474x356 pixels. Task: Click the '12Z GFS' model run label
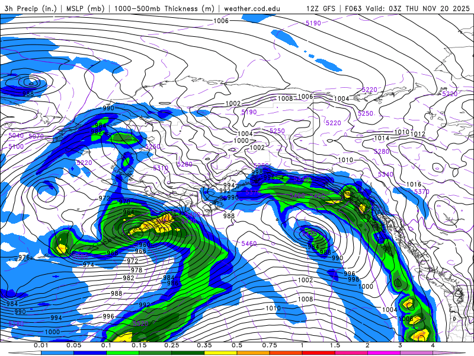pyautogui.click(x=321, y=8)
